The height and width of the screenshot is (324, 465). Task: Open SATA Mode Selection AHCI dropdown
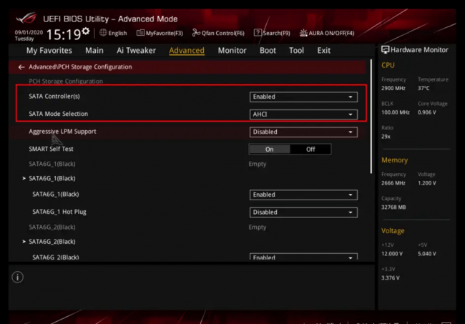pyautogui.click(x=303, y=114)
